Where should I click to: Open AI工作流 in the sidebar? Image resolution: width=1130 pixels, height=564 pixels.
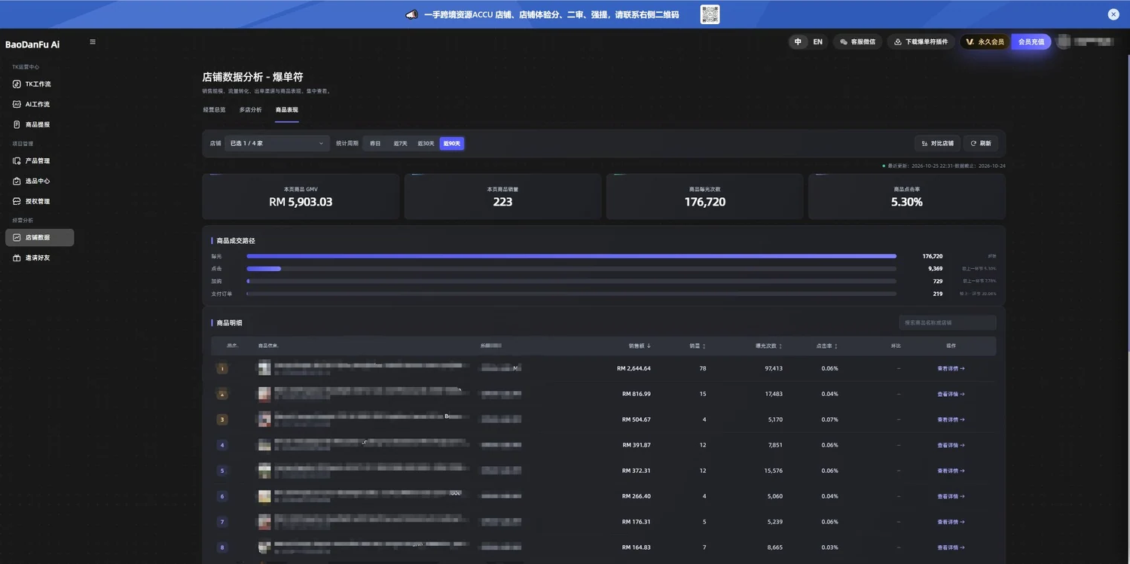click(39, 104)
